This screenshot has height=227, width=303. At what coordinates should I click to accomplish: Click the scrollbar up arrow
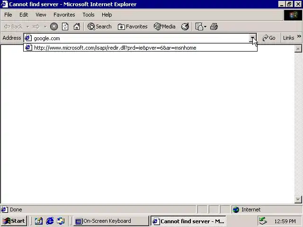tap(298, 48)
